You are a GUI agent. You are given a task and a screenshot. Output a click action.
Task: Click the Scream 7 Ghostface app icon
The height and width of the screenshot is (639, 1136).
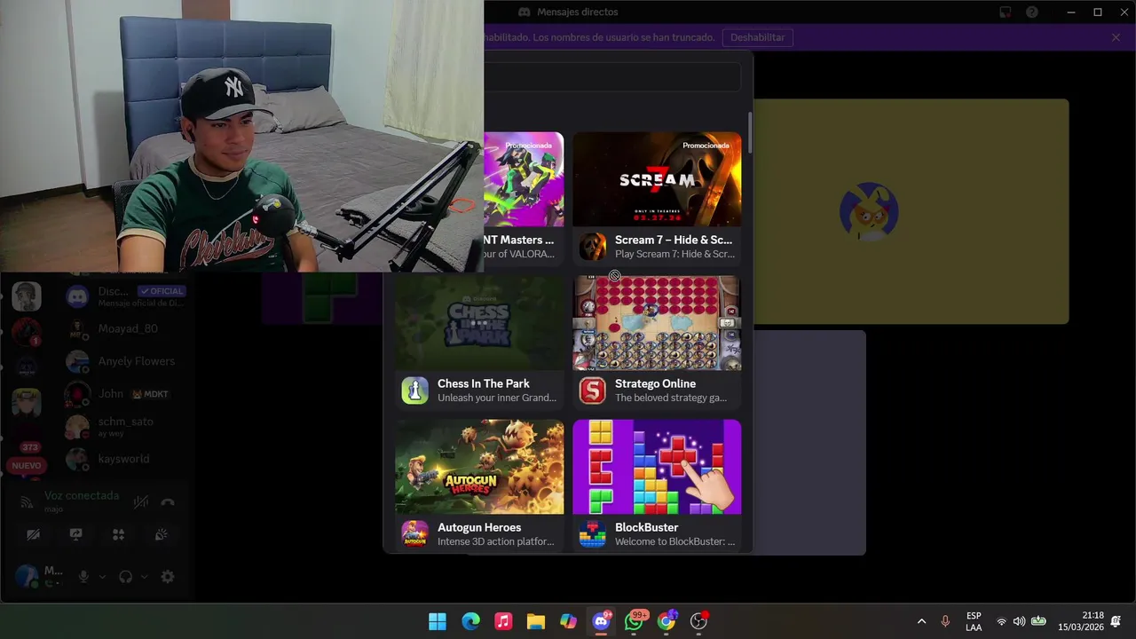pyautogui.click(x=592, y=247)
